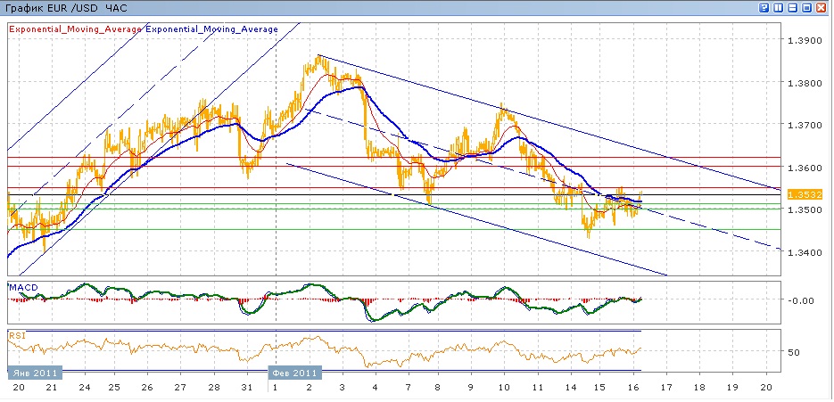834x402 pixels.
Task: Click the 1.3700 price axis label
Action: coord(806,126)
